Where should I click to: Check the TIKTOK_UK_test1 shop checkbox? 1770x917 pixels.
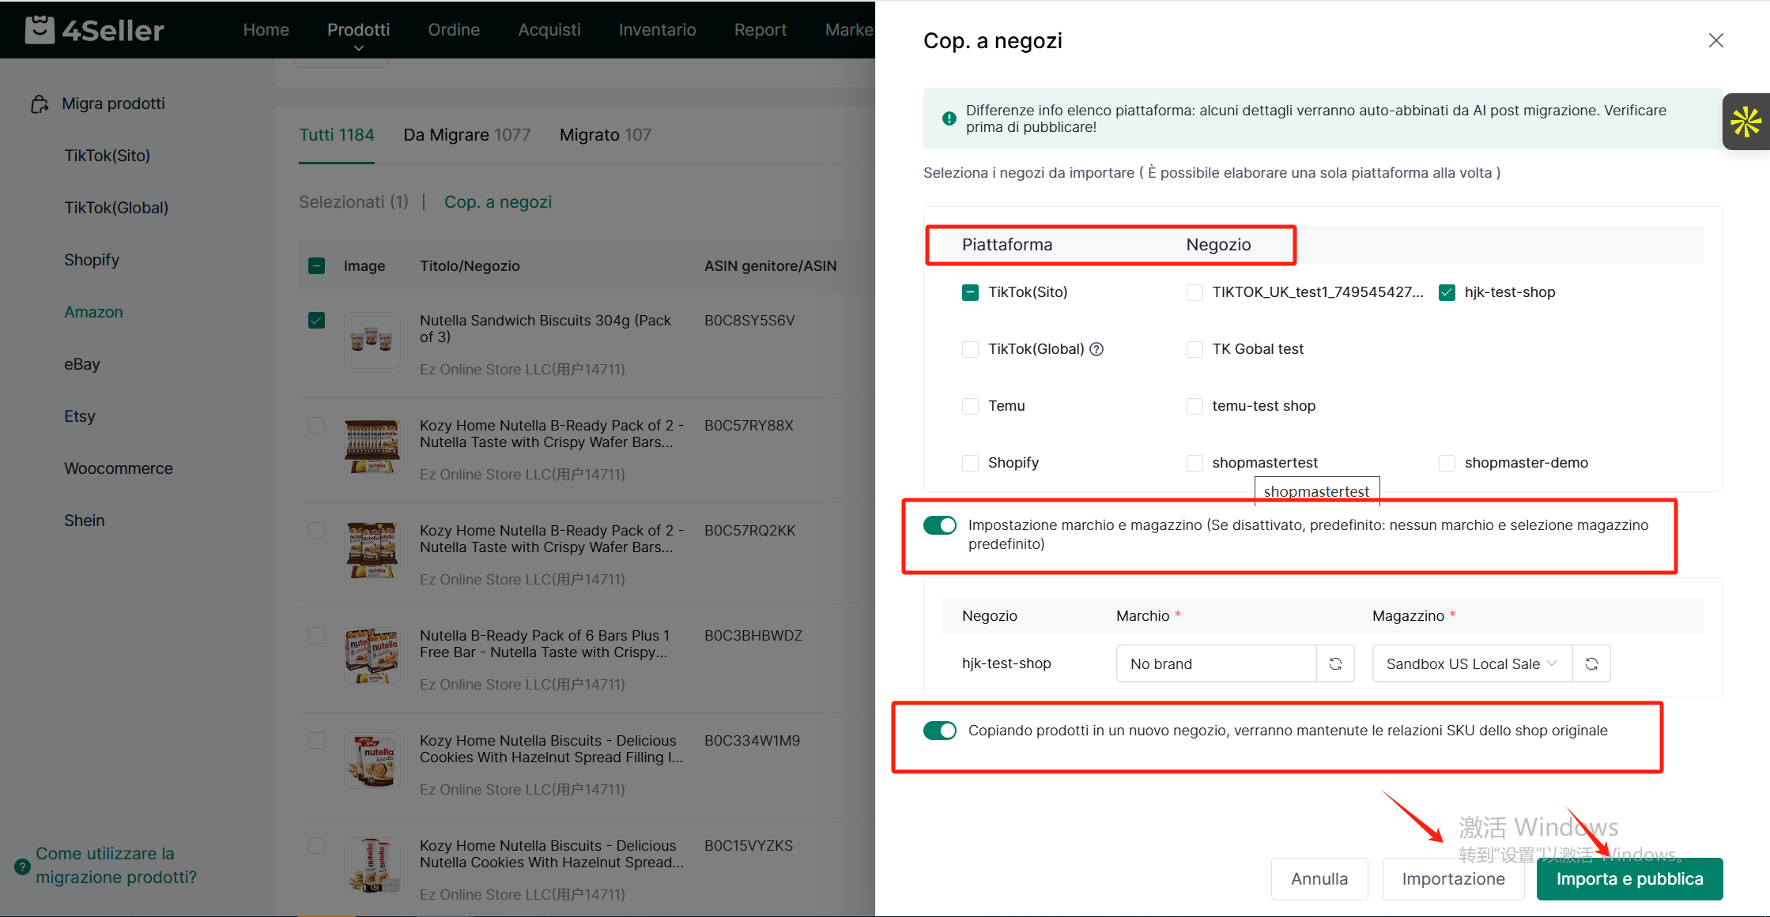point(1194,292)
